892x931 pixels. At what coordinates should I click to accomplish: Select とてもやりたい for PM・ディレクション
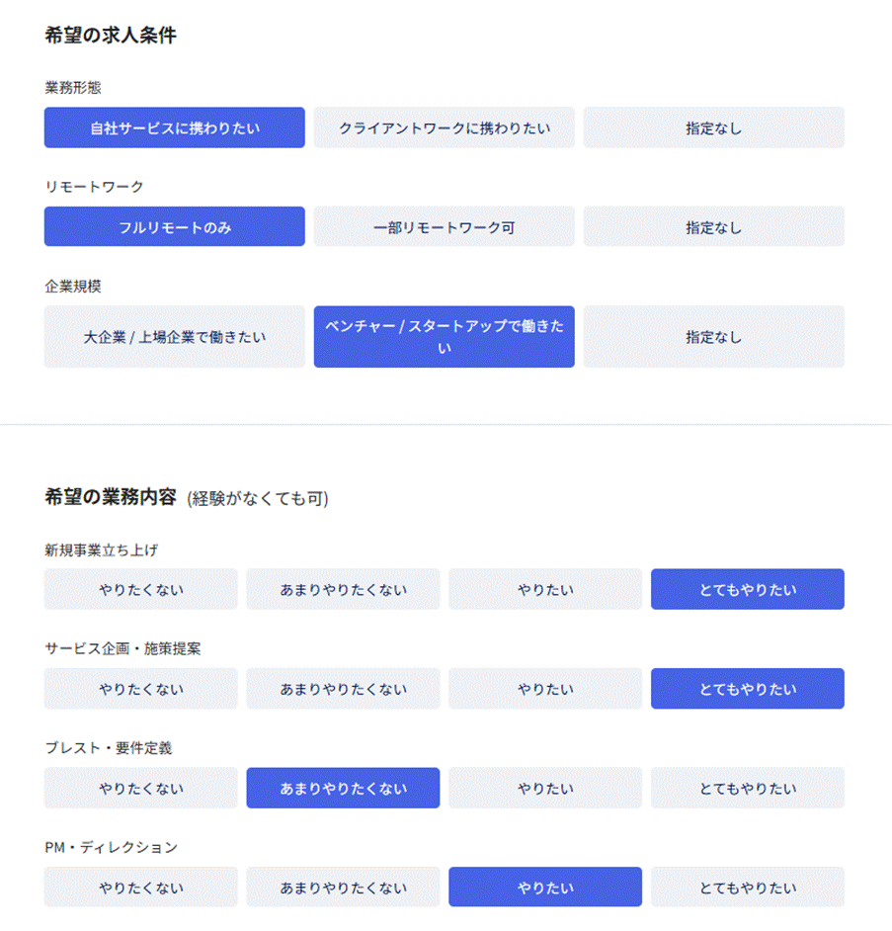tap(747, 887)
